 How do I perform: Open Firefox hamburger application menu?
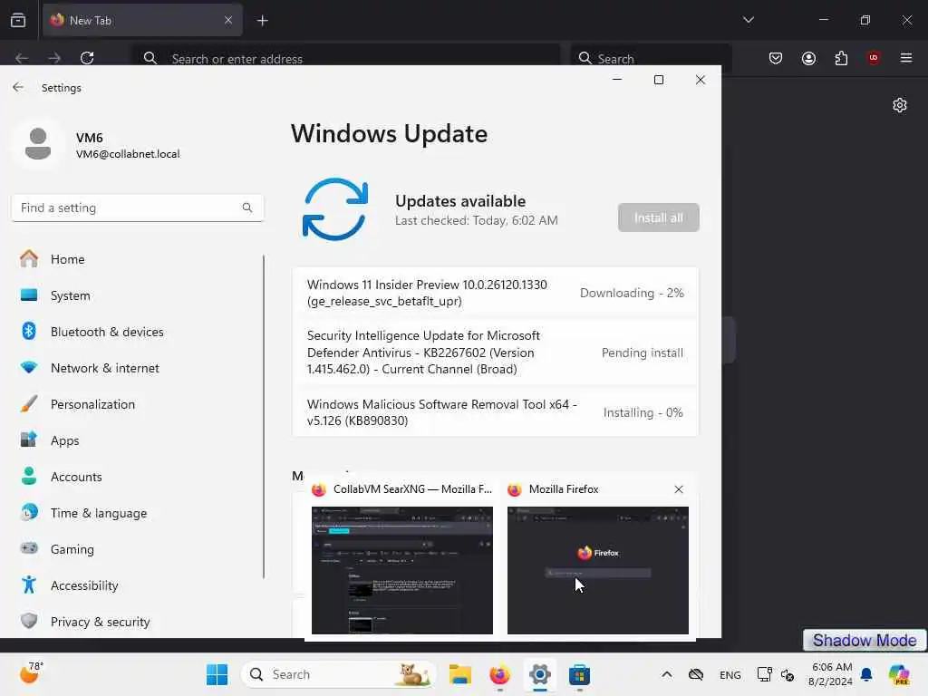tap(905, 58)
